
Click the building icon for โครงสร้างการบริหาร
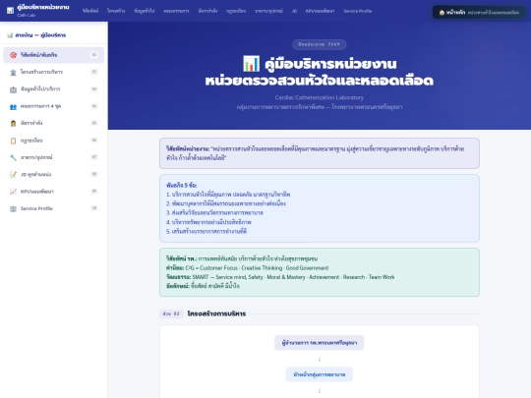click(13, 72)
